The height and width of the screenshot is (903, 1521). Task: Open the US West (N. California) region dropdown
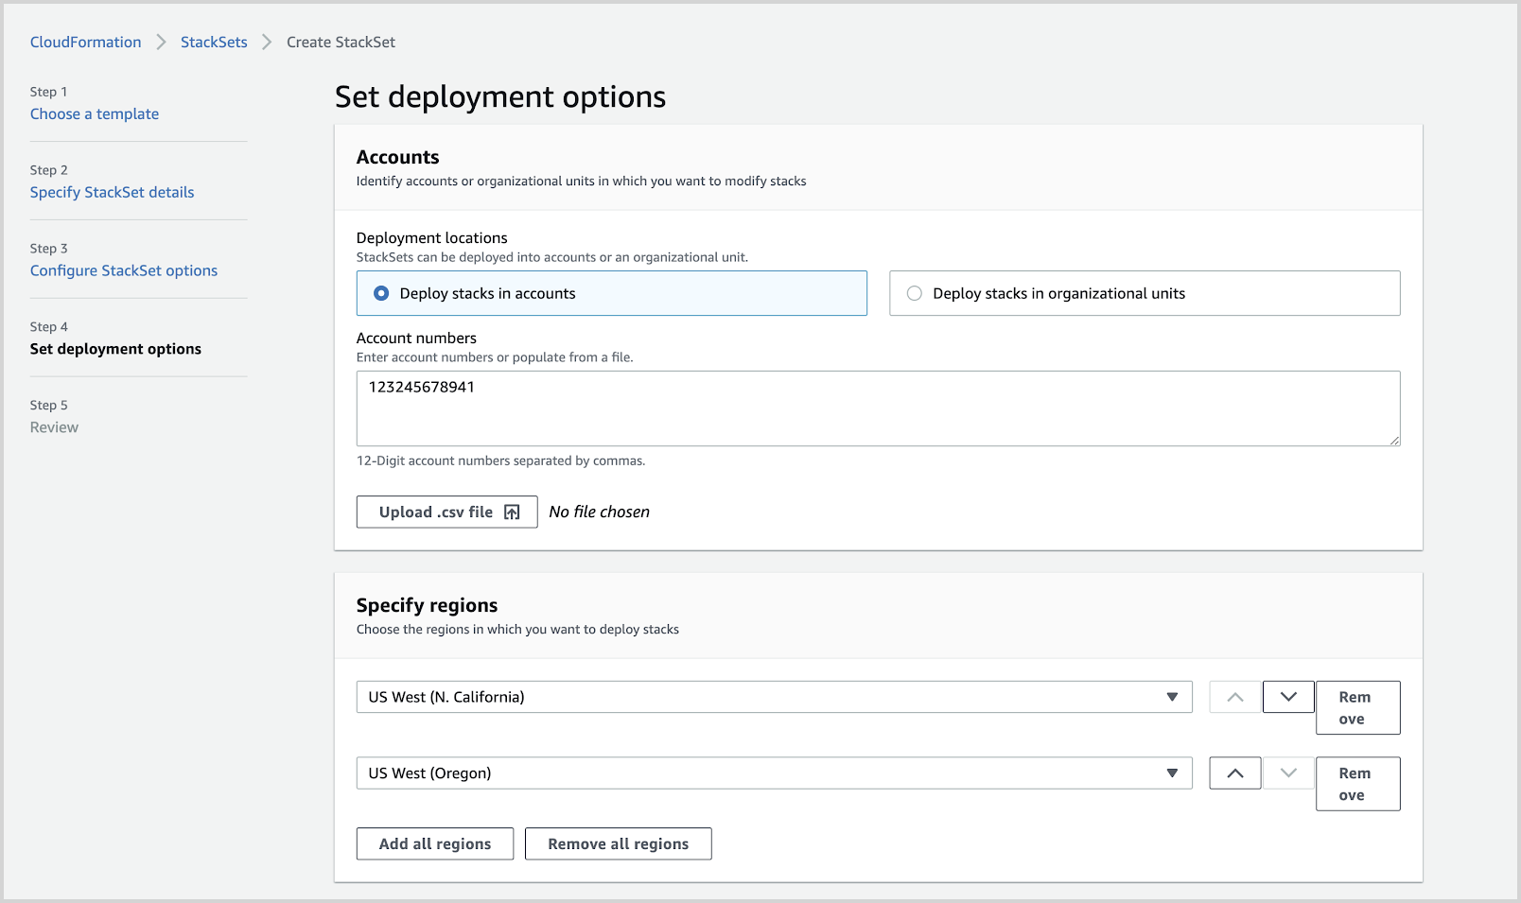757,697
